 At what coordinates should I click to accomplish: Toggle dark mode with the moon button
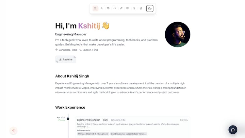click(150, 9)
